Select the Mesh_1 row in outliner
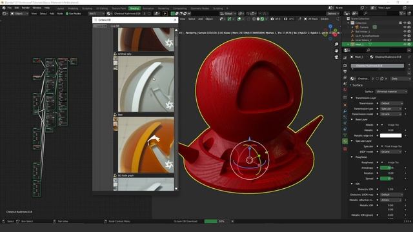This screenshot has width=413, height=232. point(377,44)
